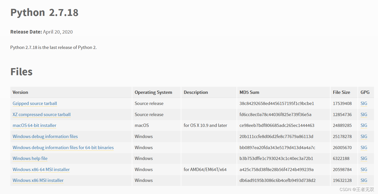The image size is (378, 194).
Task: Click 'for AMD64/EM64T/x64' description
Action: click(205, 170)
